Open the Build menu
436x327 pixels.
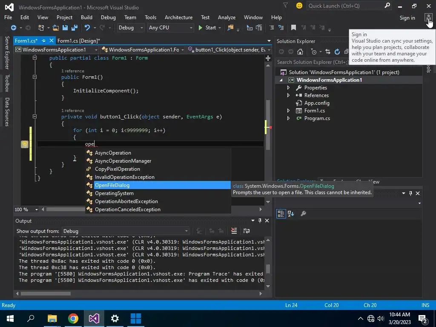click(86, 17)
